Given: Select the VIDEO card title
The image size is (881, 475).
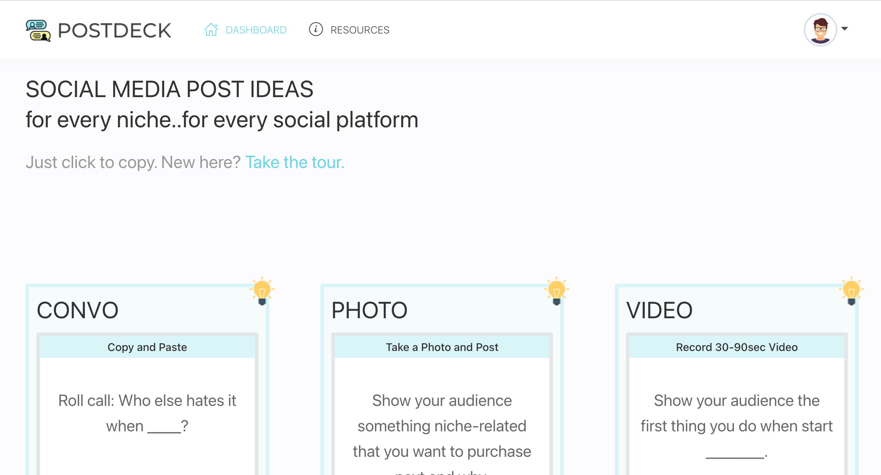Looking at the screenshot, I should [x=659, y=310].
